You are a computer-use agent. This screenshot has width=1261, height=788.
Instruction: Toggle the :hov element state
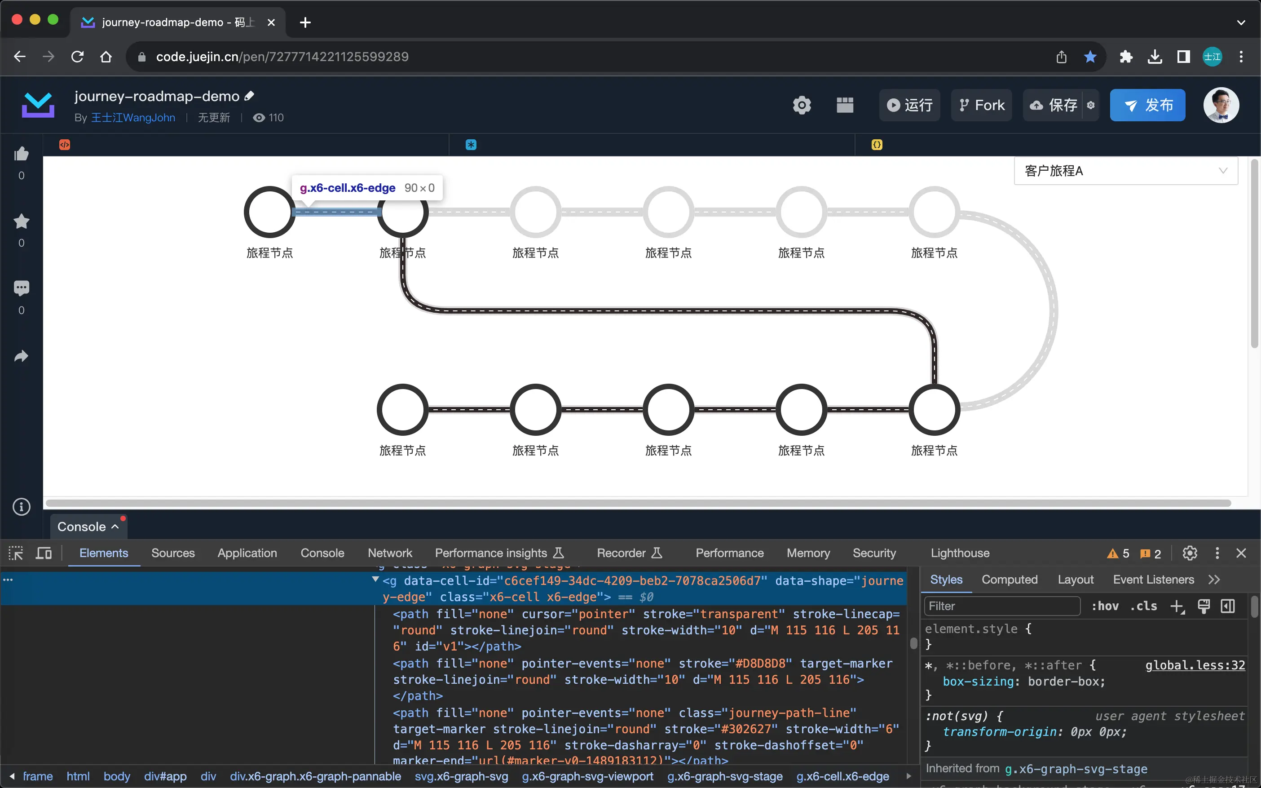(1105, 606)
